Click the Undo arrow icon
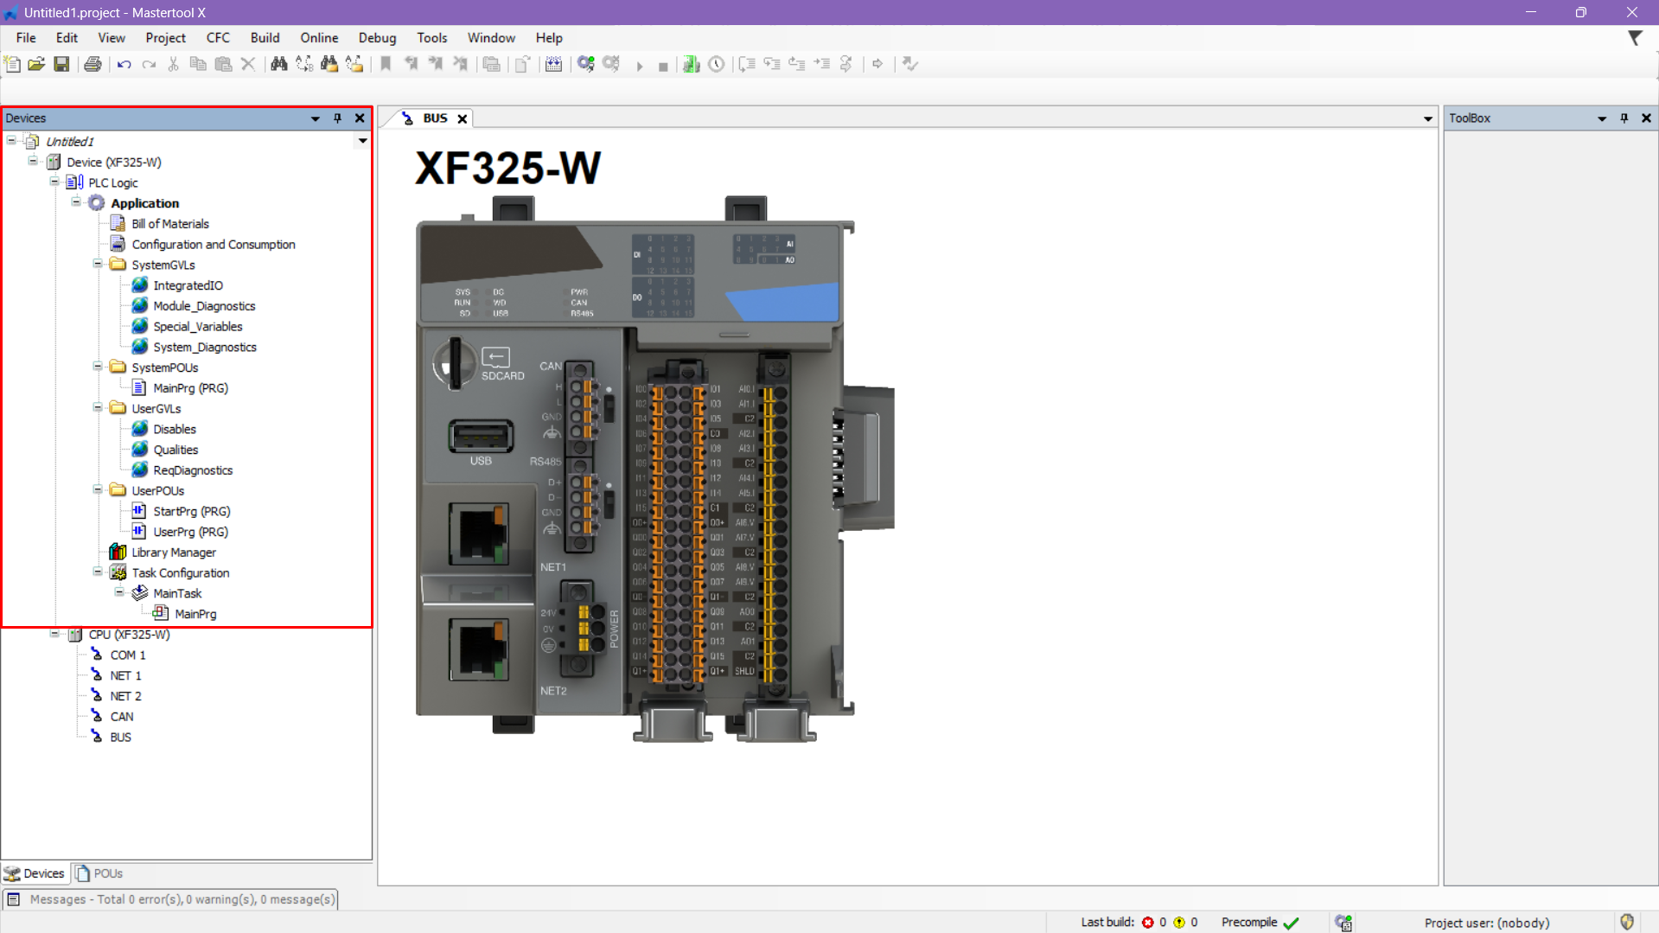 124,64
